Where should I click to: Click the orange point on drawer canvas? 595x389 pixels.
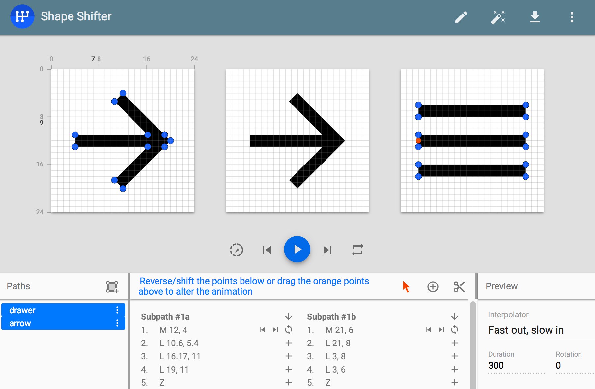[x=418, y=141]
